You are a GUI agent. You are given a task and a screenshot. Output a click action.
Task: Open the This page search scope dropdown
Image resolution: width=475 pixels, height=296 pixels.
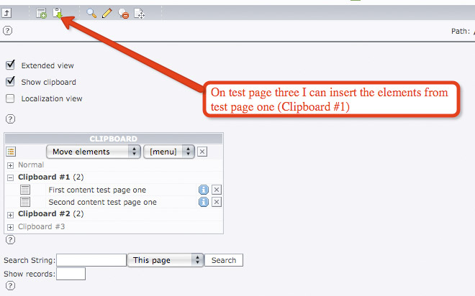coord(165,260)
